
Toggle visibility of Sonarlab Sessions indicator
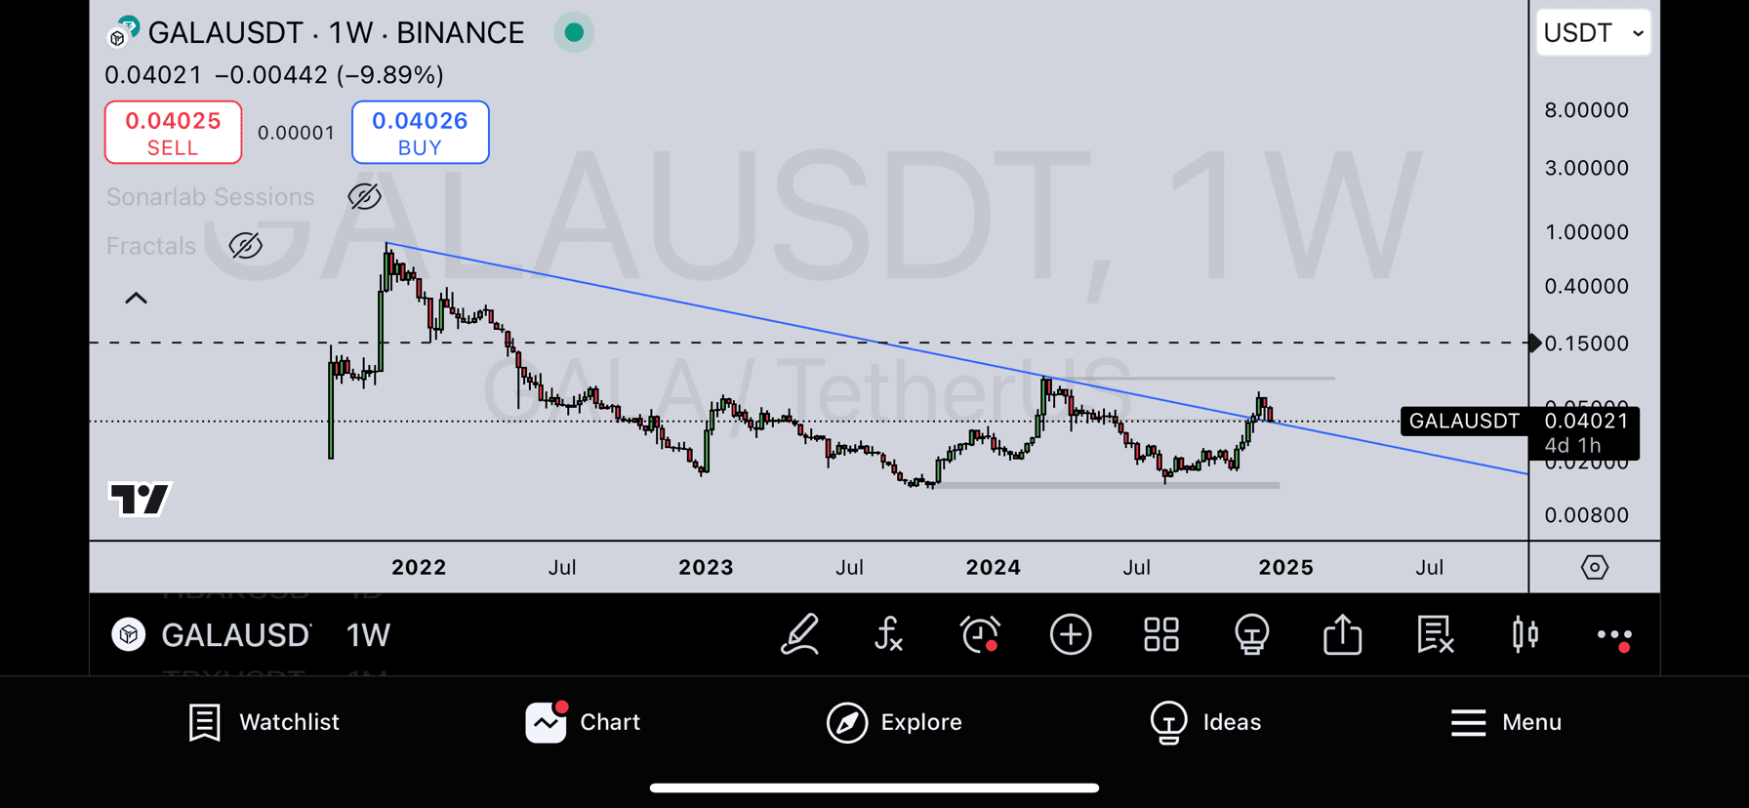click(364, 196)
